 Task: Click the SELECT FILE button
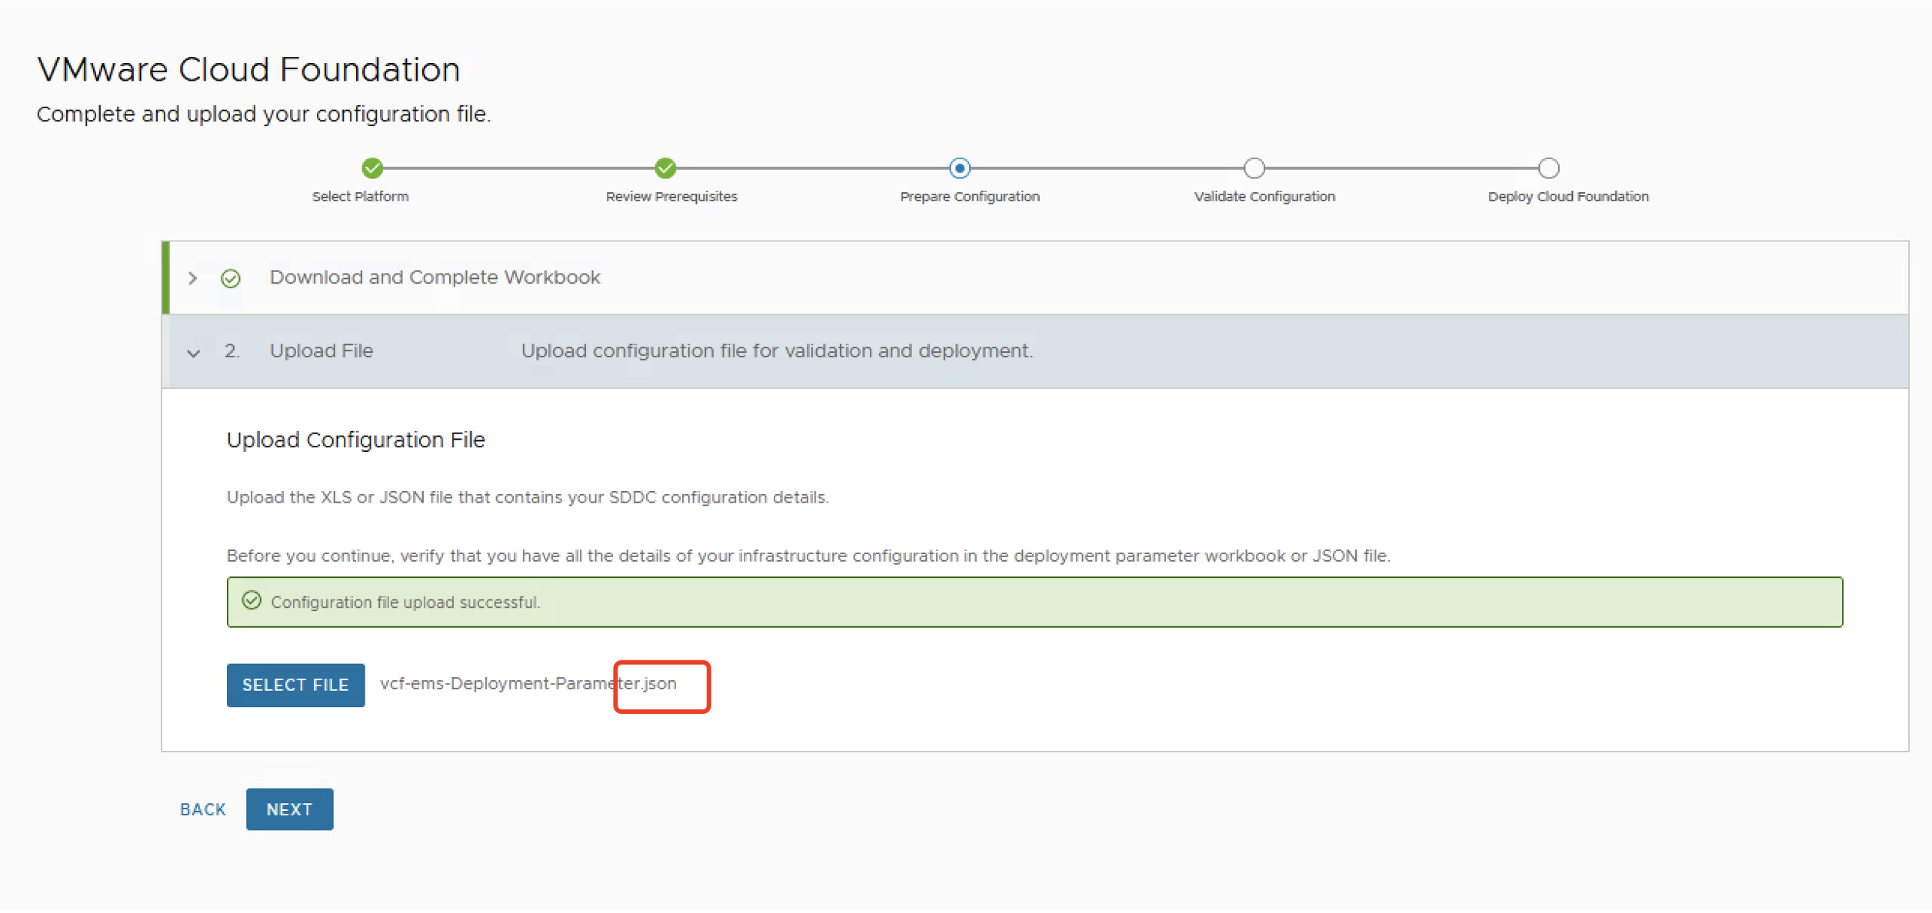click(x=295, y=685)
